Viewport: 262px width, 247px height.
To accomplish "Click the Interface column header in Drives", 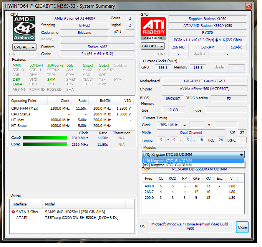I will (x=26, y=204).
